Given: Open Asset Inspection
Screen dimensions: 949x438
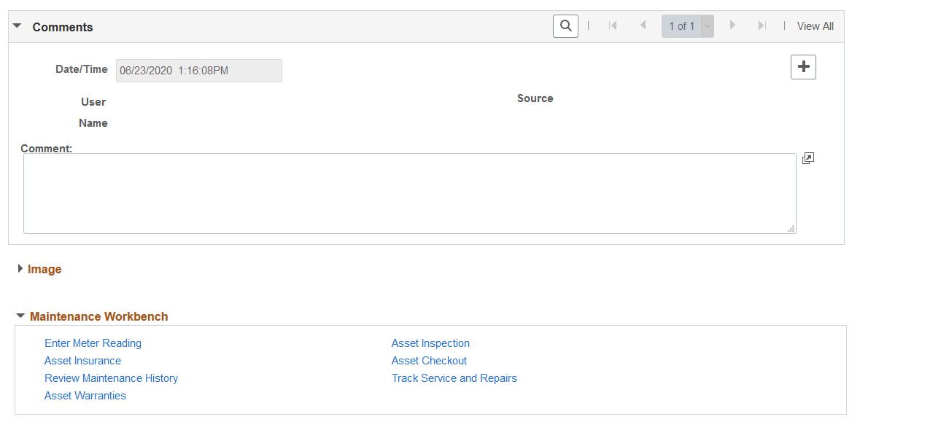Looking at the screenshot, I should (430, 343).
